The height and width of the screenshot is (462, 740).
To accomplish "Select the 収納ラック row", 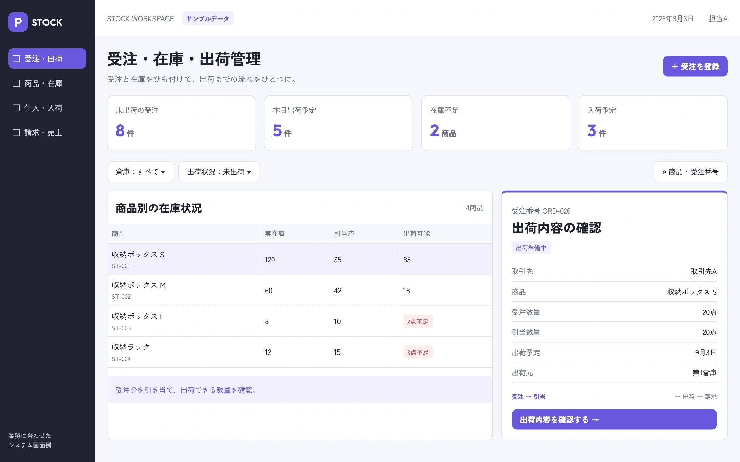I will click(x=300, y=352).
